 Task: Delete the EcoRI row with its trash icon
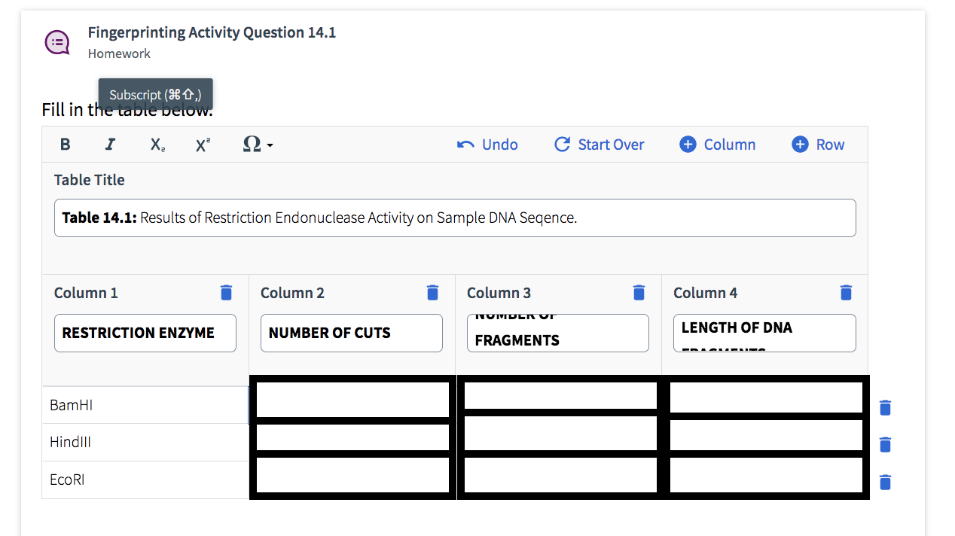[x=885, y=483]
